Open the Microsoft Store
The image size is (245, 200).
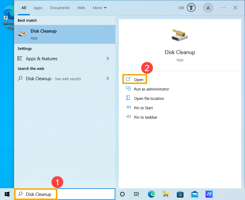(180, 194)
